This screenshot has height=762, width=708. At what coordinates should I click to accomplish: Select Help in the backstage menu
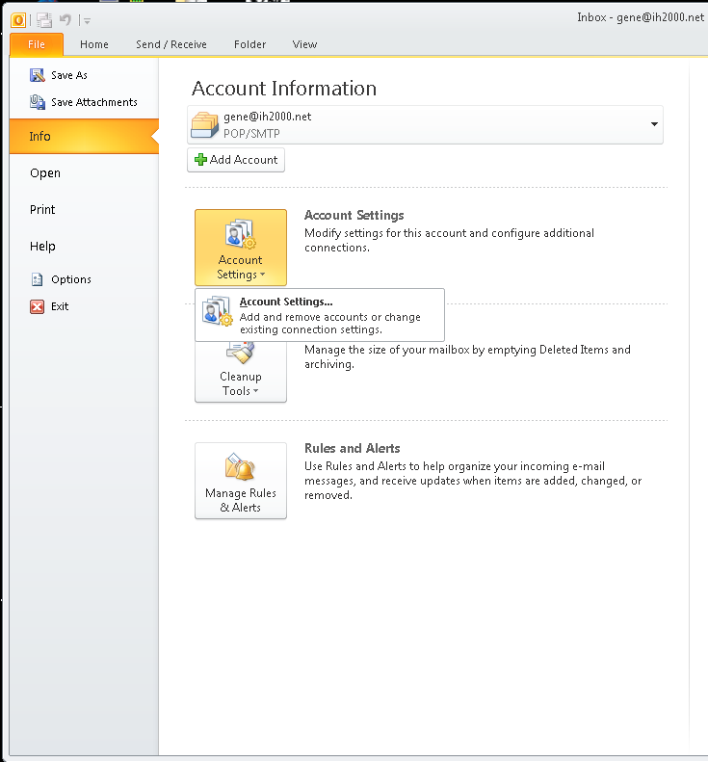42,247
